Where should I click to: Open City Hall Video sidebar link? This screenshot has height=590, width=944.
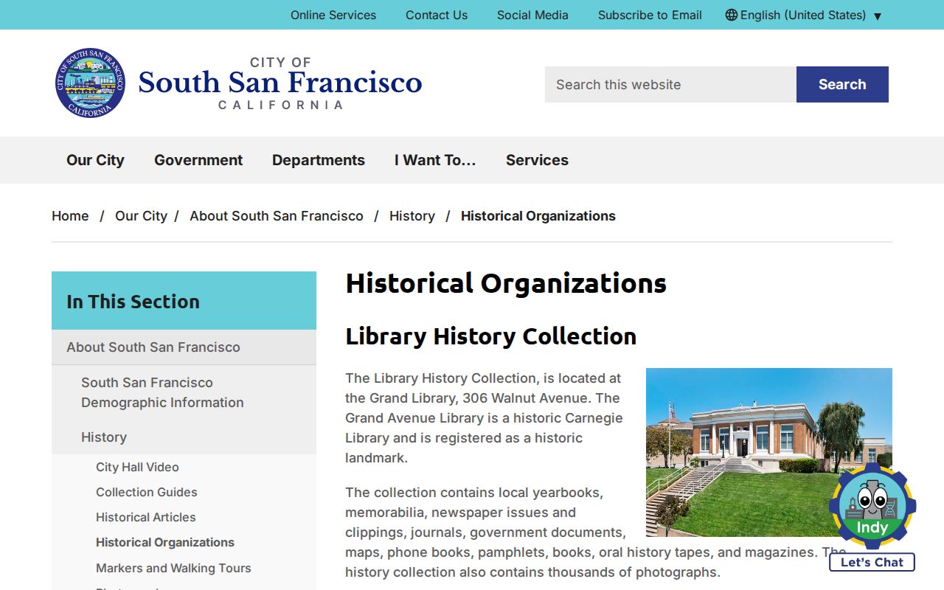137,467
